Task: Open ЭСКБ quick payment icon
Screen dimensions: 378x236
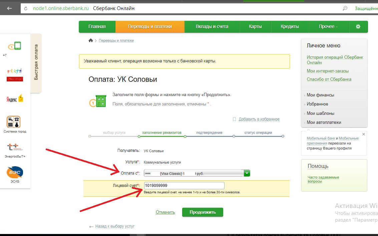Action: (15, 172)
